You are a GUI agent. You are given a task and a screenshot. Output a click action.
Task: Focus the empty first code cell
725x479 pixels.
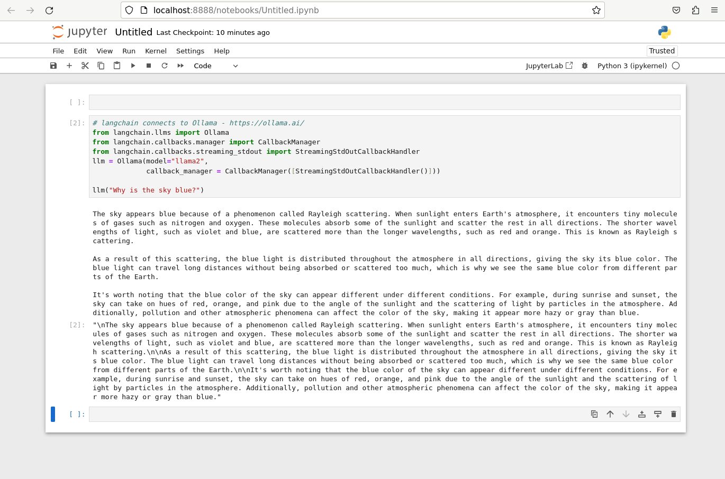click(385, 103)
